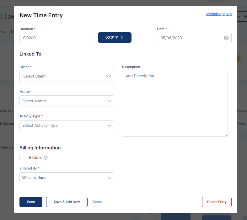
Task: Click the Billable label text
Action: [35, 158]
